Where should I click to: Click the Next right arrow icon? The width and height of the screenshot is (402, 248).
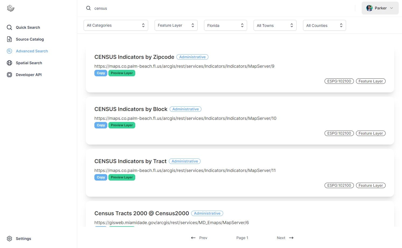tap(291, 238)
